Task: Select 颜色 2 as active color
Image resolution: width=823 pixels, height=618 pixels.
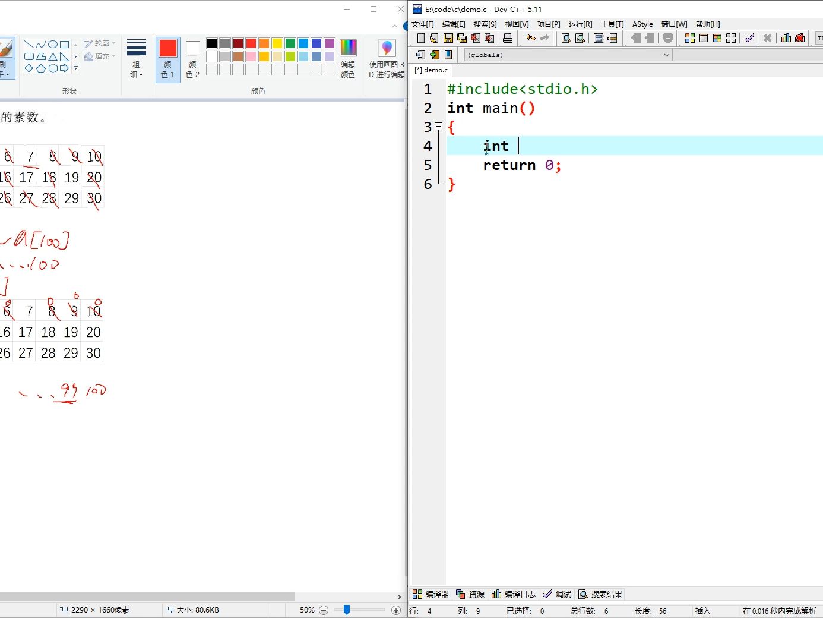Action: point(192,59)
